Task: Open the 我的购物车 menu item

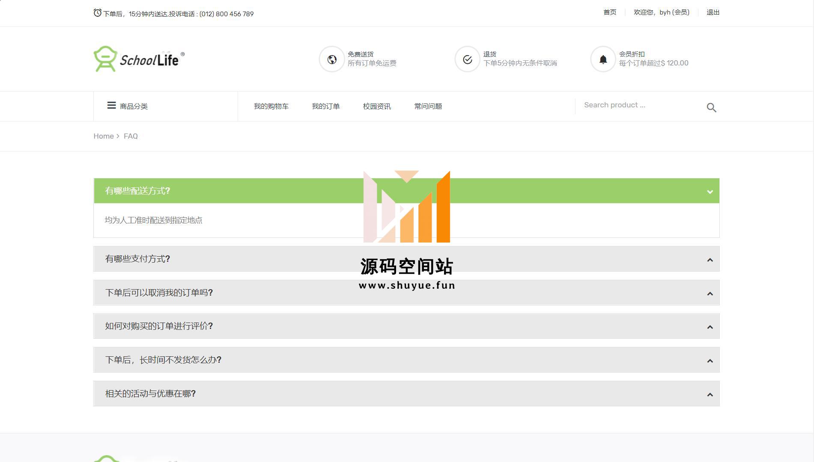Action: point(271,107)
